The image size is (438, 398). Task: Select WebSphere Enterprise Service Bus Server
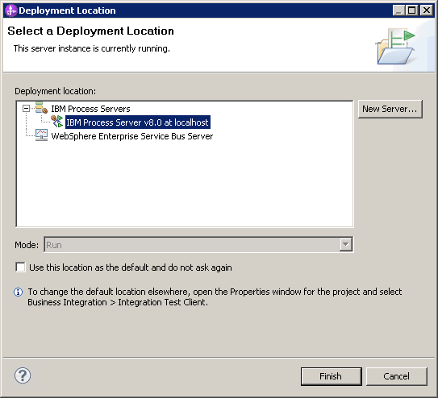pos(132,136)
